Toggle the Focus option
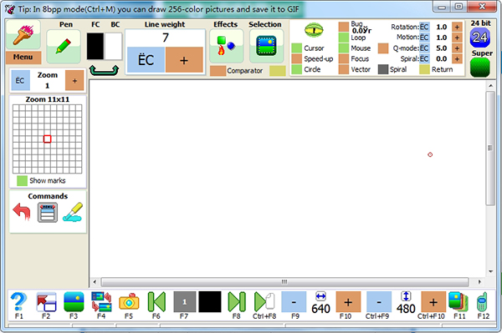 point(344,58)
